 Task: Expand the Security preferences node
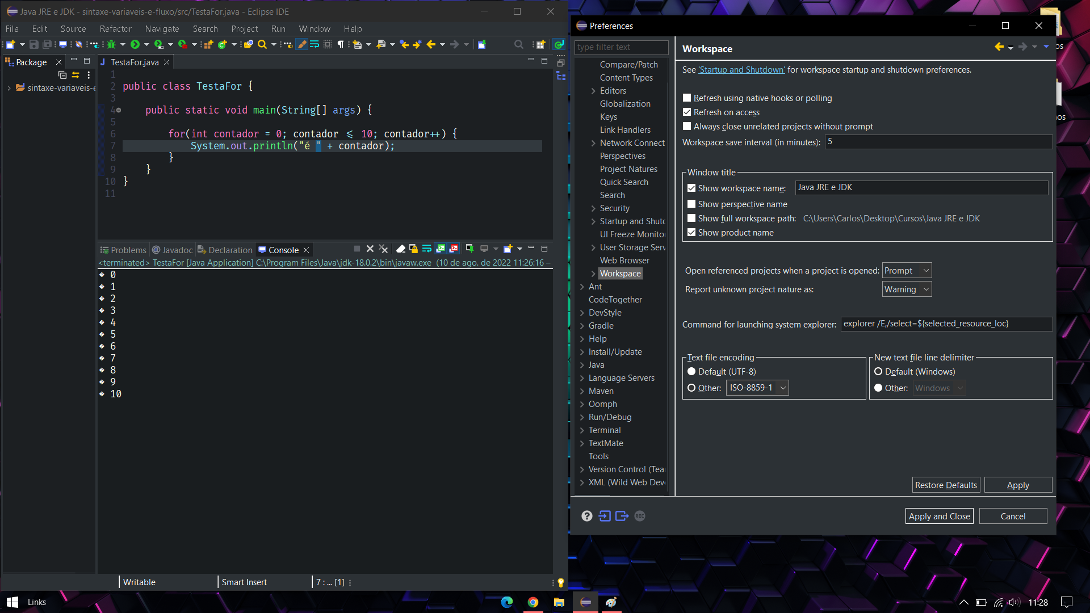pos(593,208)
